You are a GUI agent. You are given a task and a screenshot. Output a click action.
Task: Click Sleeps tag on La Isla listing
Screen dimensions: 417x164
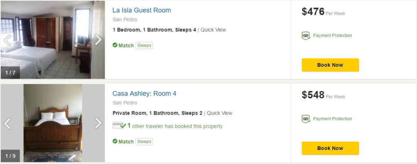coord(144,45)
